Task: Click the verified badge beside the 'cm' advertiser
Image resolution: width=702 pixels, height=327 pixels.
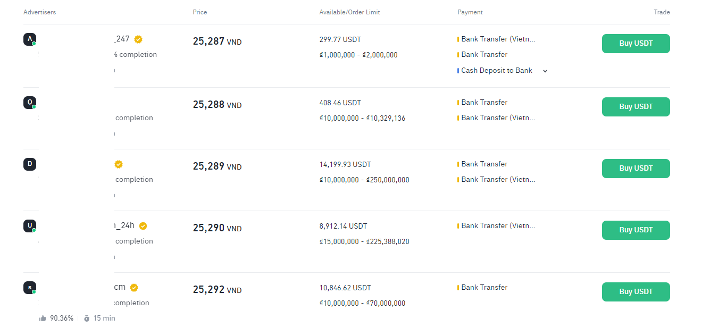Action: coord(135,288)
